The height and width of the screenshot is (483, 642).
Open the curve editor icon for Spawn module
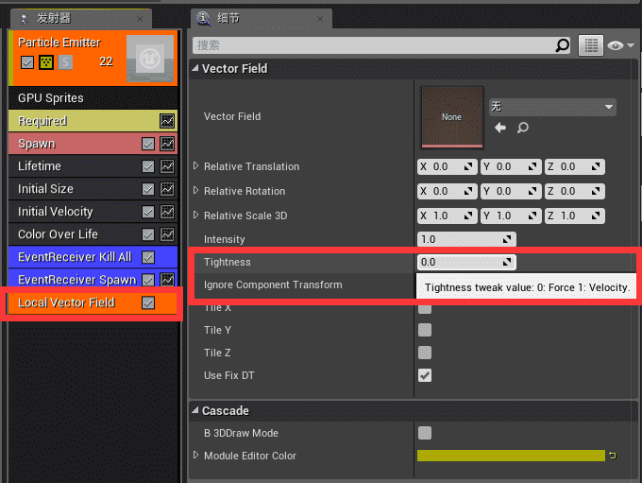point(167,144)
